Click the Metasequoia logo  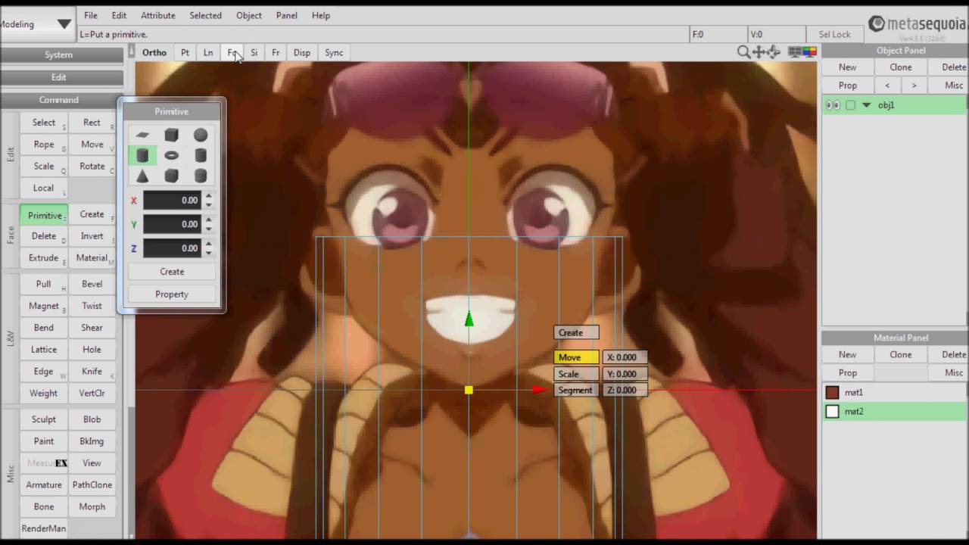tap(917, 24)
